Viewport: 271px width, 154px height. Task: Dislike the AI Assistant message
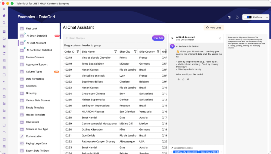(188, 79)
